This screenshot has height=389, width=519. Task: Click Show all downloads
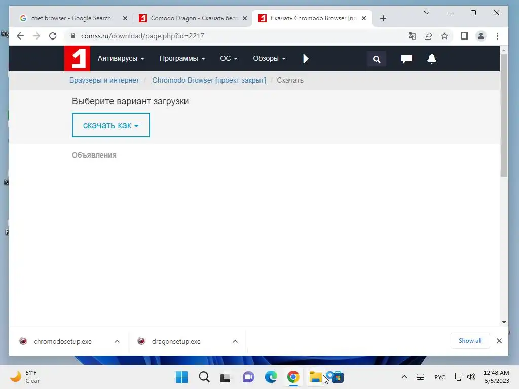tap(470, 341)
